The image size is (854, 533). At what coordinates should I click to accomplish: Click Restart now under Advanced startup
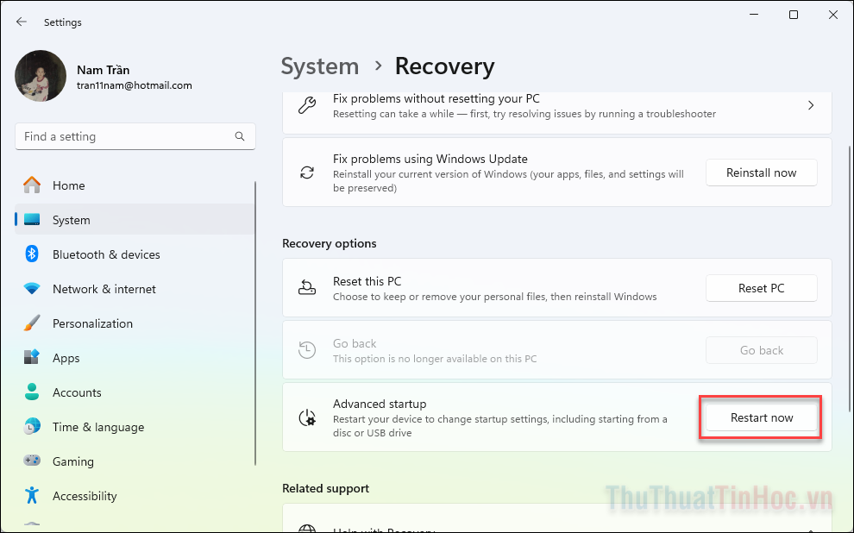click(760, 417)
